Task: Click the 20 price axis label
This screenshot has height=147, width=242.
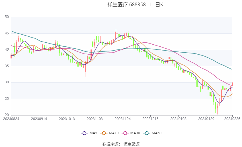Action: [7, 115]
